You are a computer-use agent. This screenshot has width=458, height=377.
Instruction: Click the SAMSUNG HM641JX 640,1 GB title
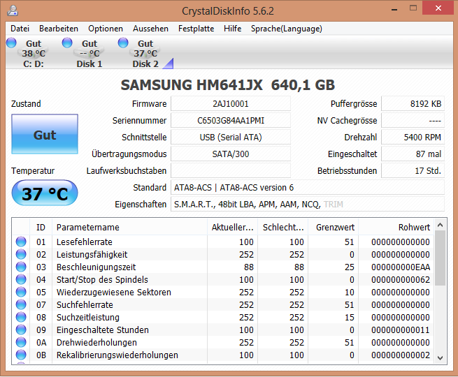227,85
